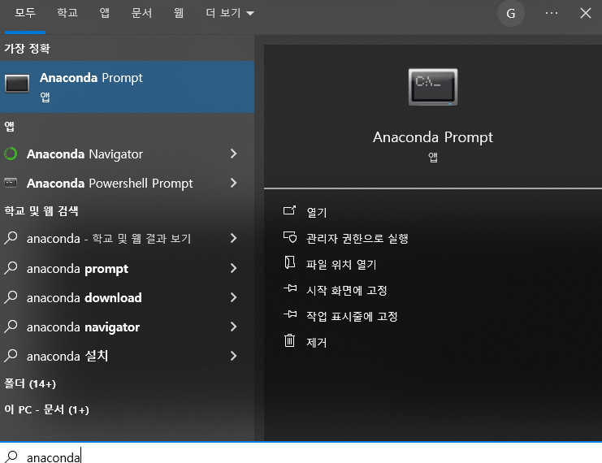Viewport: 602px width, 463px height.
Task: Open the three-dot options menu
Action: (552, 13)
